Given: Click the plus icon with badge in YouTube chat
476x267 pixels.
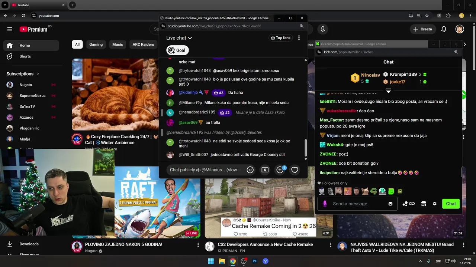Looking at the screenshot, I should pyautogui.click(x=280, y=170).
